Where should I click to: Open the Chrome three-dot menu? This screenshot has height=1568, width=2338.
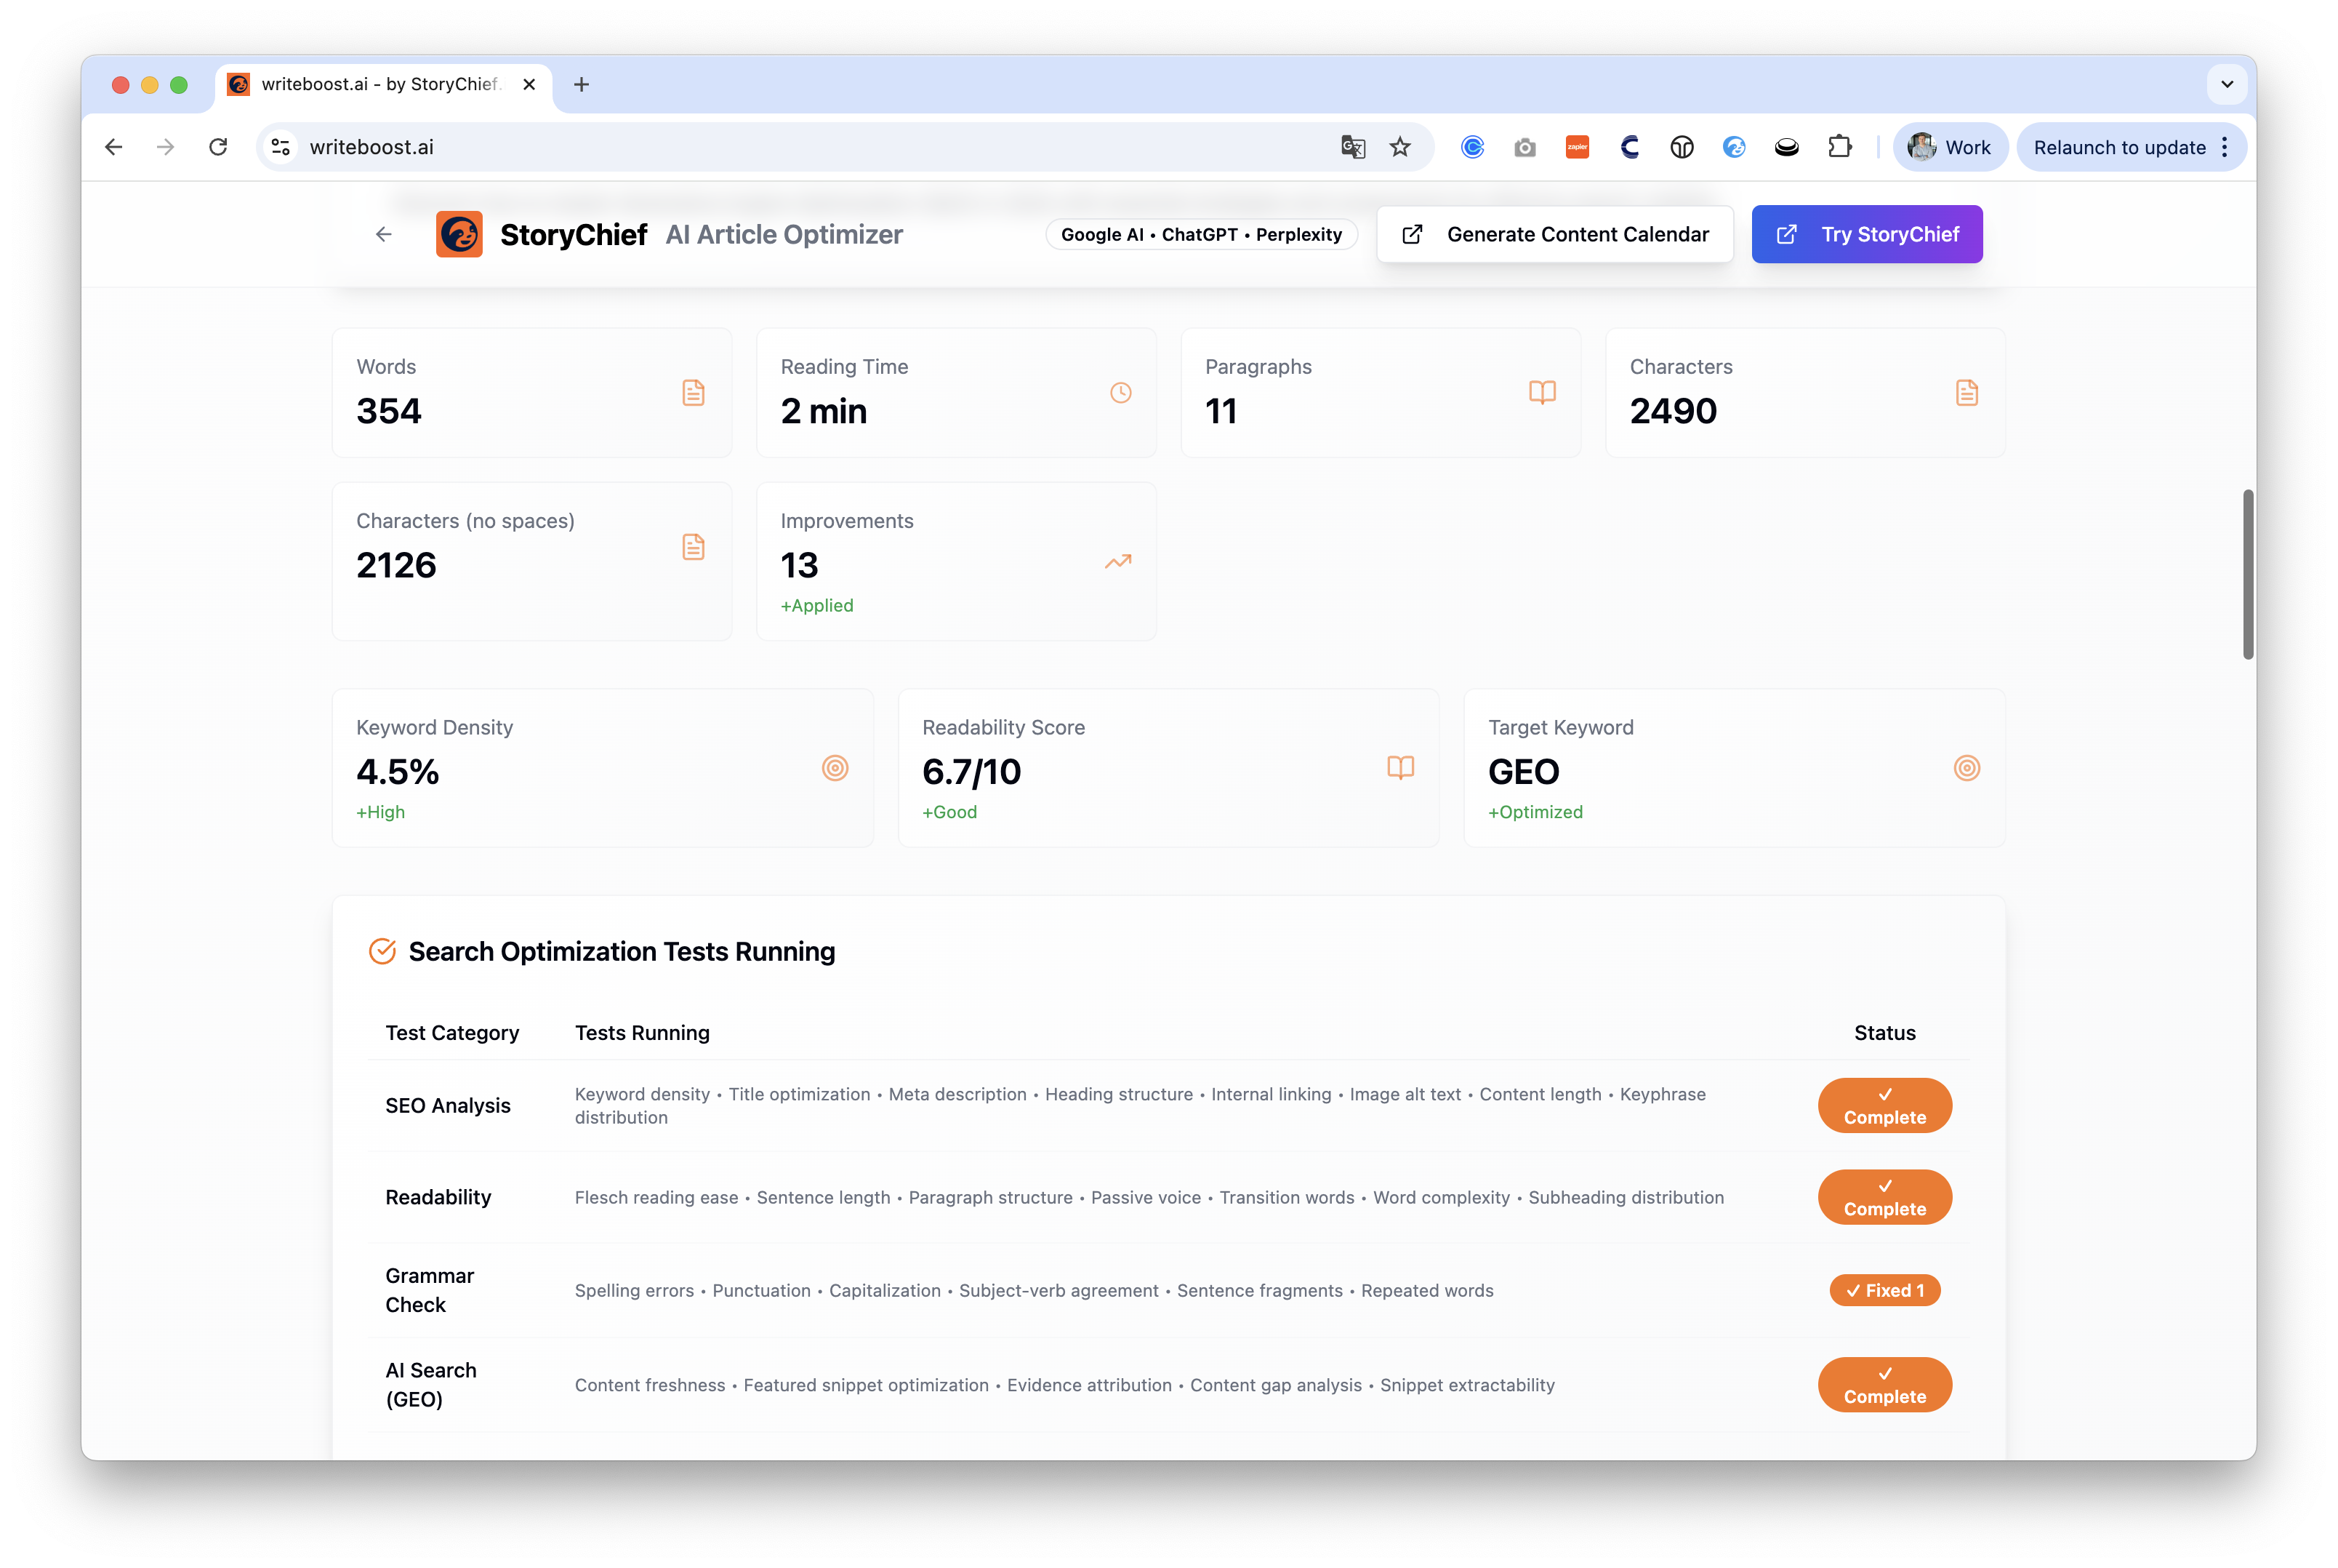2225,147
